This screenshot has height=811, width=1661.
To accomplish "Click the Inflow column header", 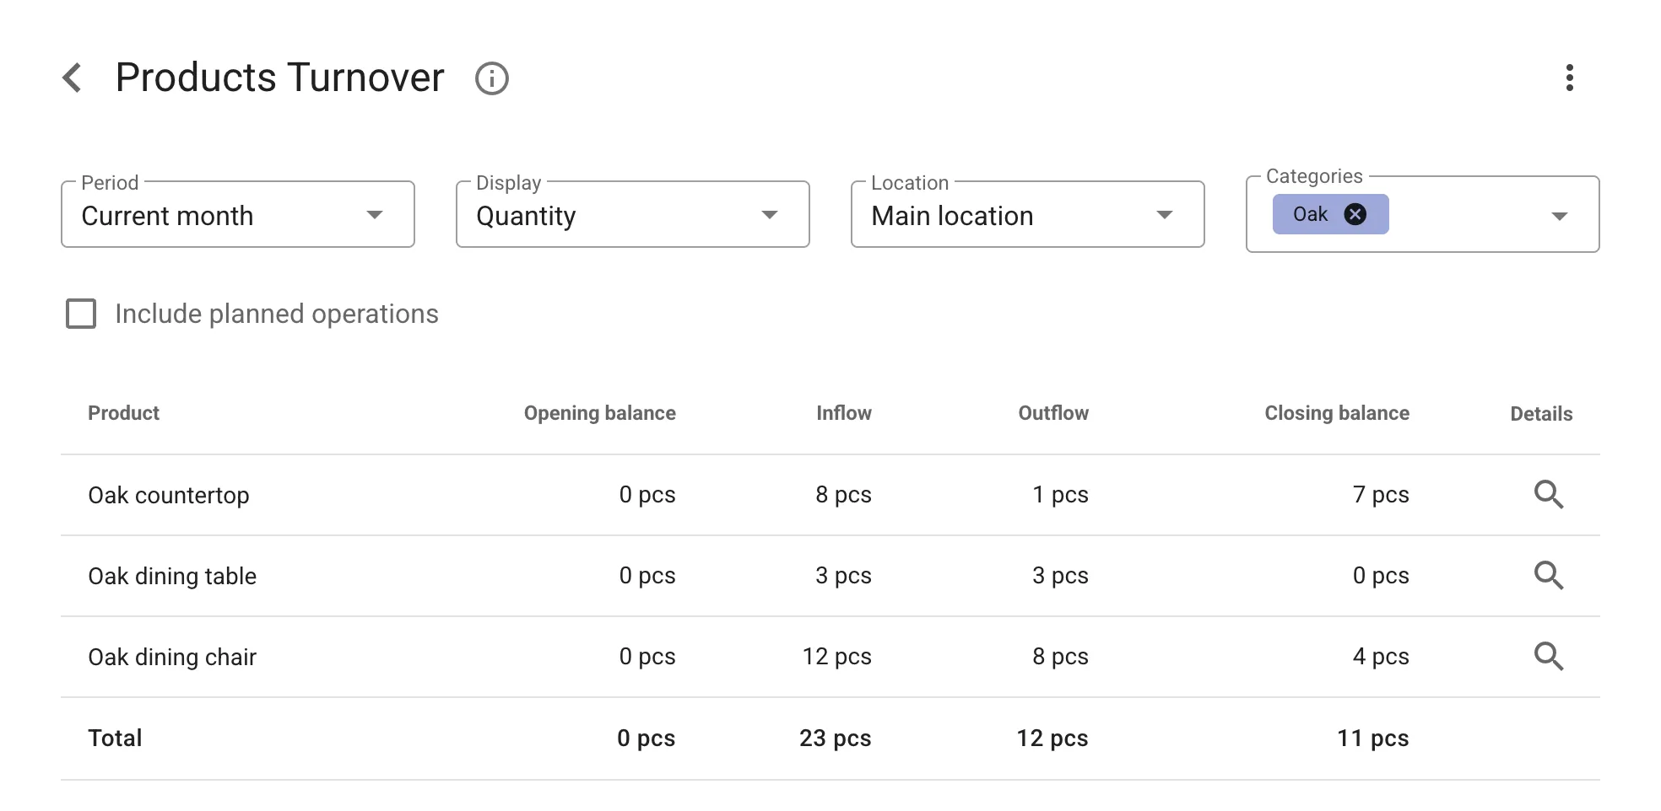I will tap(843, 413).
